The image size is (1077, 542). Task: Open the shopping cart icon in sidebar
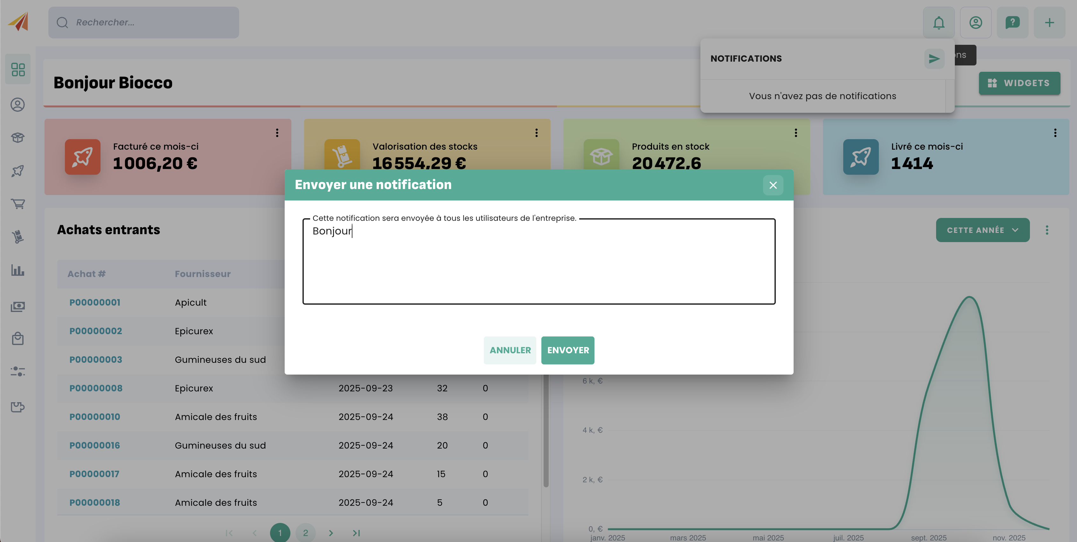(18, 204)
